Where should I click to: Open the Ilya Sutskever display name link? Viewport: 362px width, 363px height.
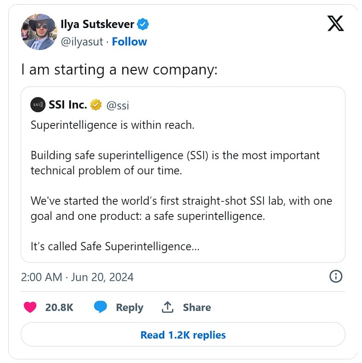tap(97, 24)
